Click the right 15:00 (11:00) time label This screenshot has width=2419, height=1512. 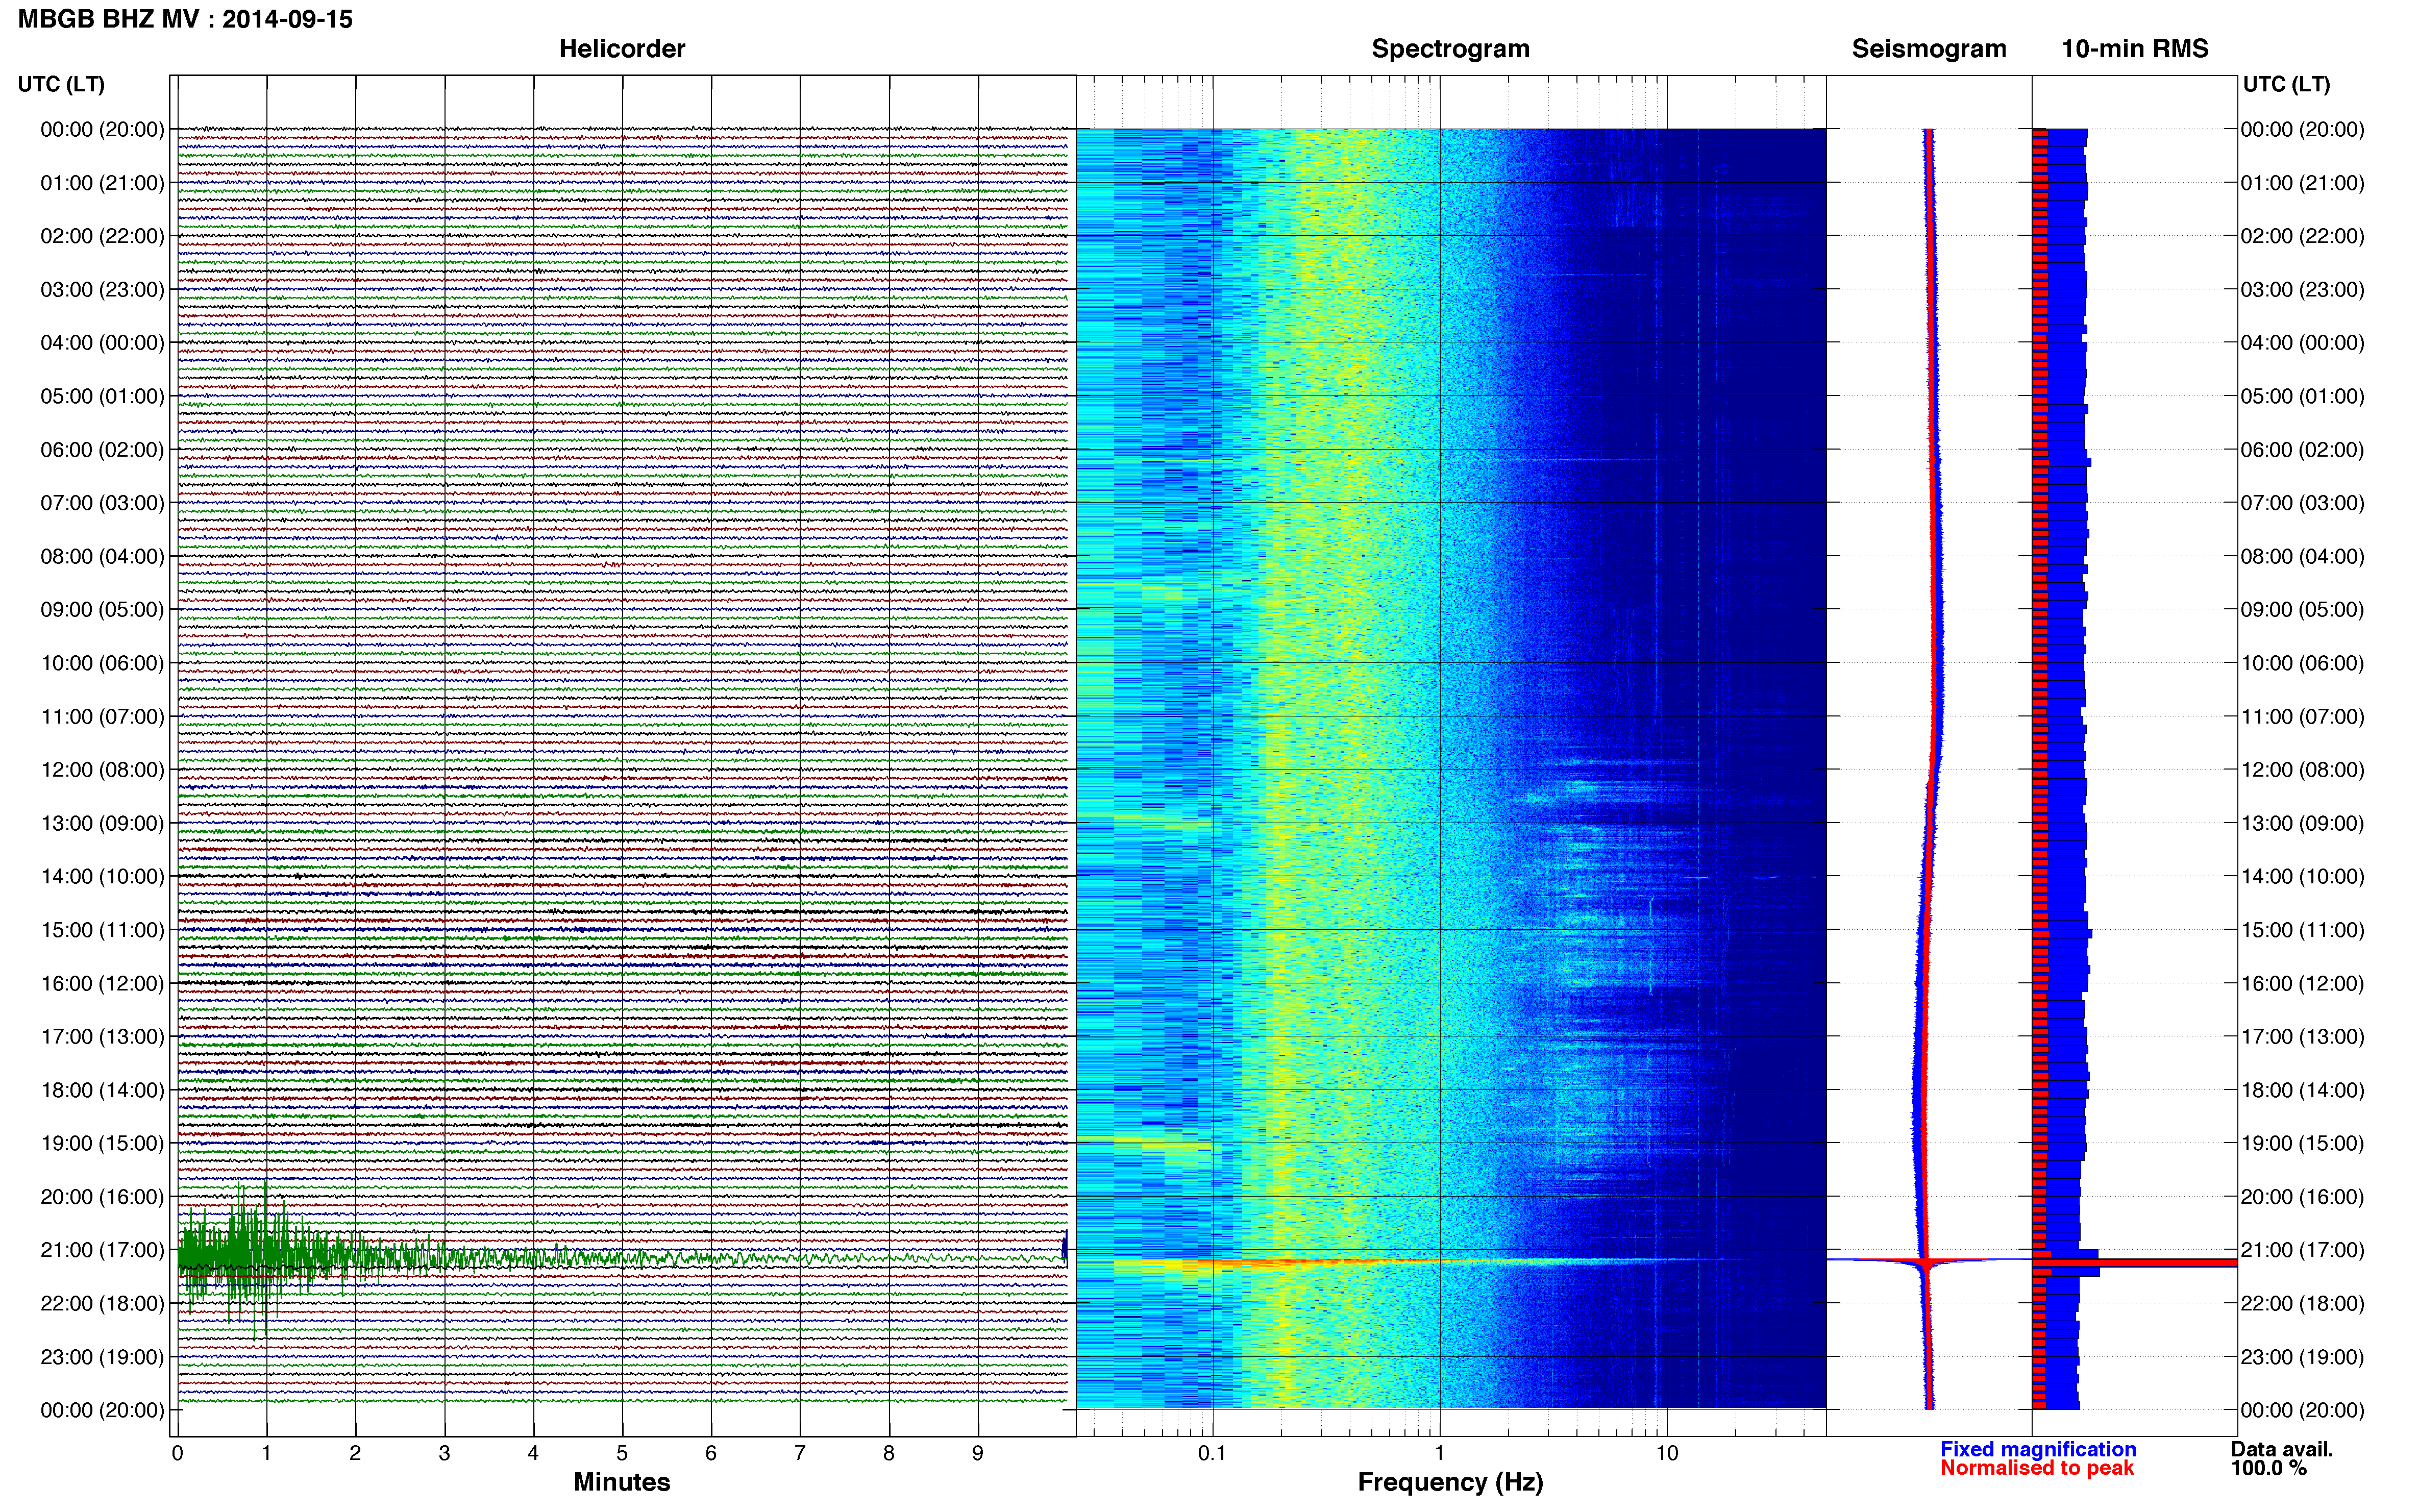coord(2302,930)
